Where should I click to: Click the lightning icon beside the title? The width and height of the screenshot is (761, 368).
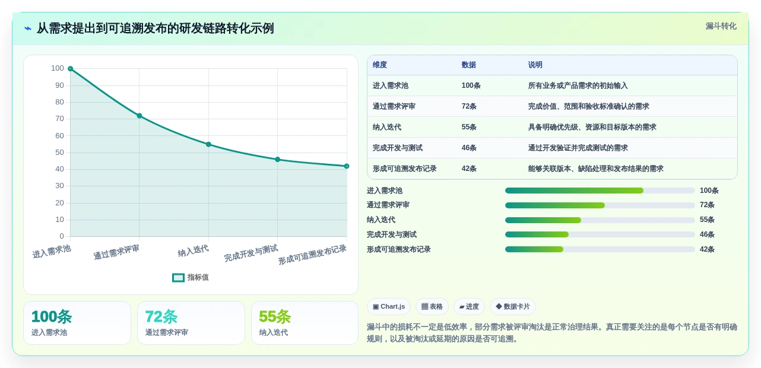28,28
